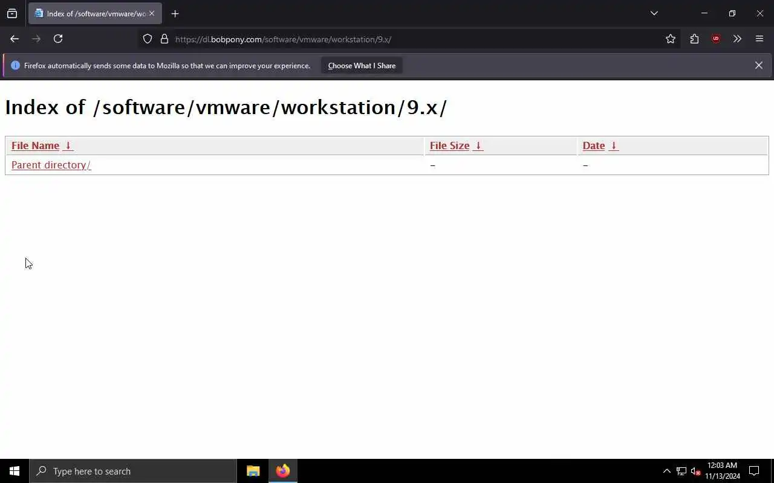
Task: Open the uBlock Origin extension icon
Action: point(716,39)
